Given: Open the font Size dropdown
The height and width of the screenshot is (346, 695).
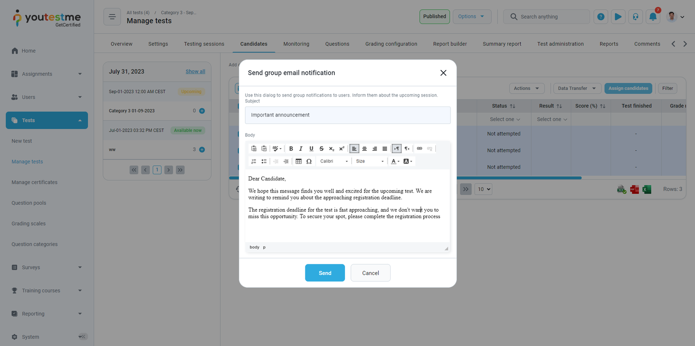Looking at the screenshot, I should click(370, 161).
